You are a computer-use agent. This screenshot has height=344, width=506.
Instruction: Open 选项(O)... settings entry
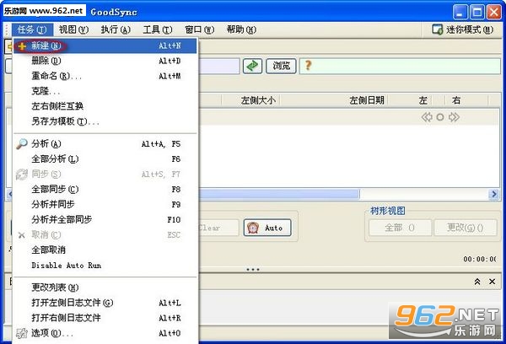click(105, 333)
